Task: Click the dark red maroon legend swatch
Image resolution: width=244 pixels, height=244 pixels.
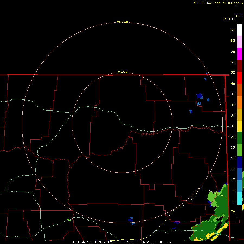Action: click(x=239, y=66)
